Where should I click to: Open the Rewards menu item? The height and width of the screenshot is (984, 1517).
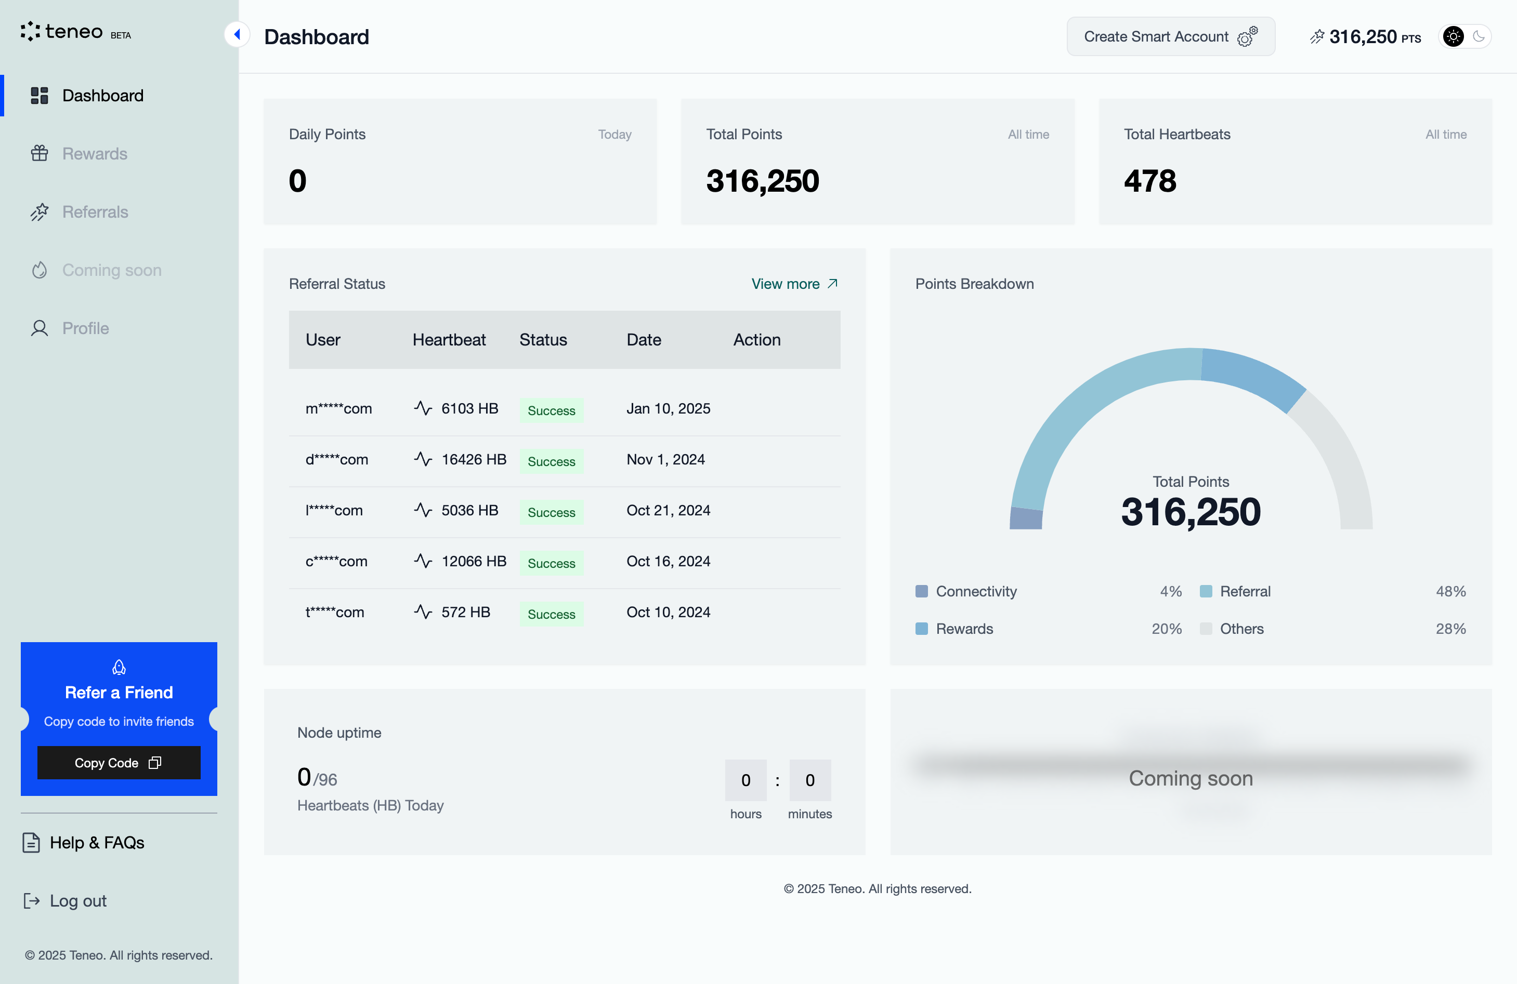coord(94,153)
